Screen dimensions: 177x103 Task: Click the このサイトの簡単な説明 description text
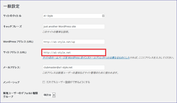[56, 32]
